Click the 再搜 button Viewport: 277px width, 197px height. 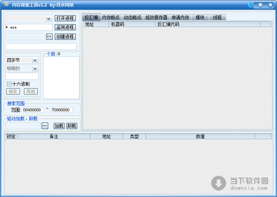31,92
